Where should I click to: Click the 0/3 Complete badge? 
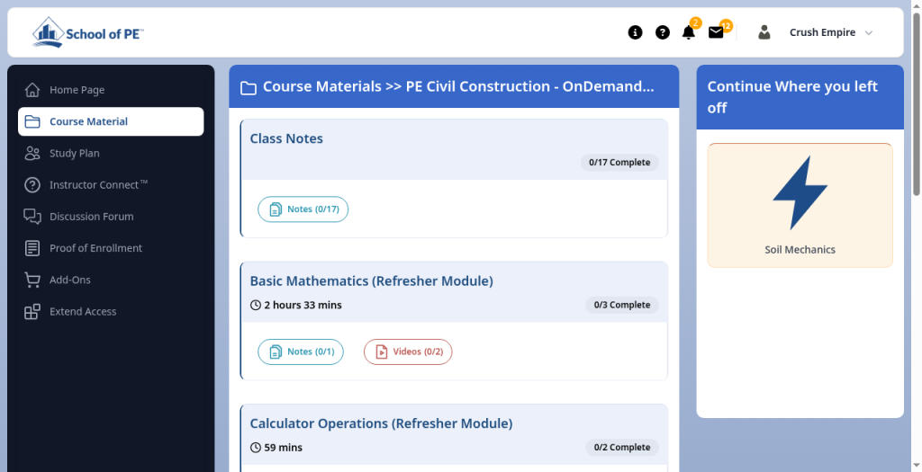pyautogui.click(x=622, y=305)
